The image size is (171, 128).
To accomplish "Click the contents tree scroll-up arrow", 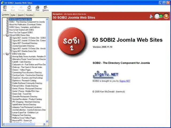I will [47, 19].
